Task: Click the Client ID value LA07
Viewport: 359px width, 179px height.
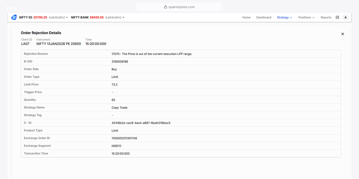Action: click(x=25, y=44)
